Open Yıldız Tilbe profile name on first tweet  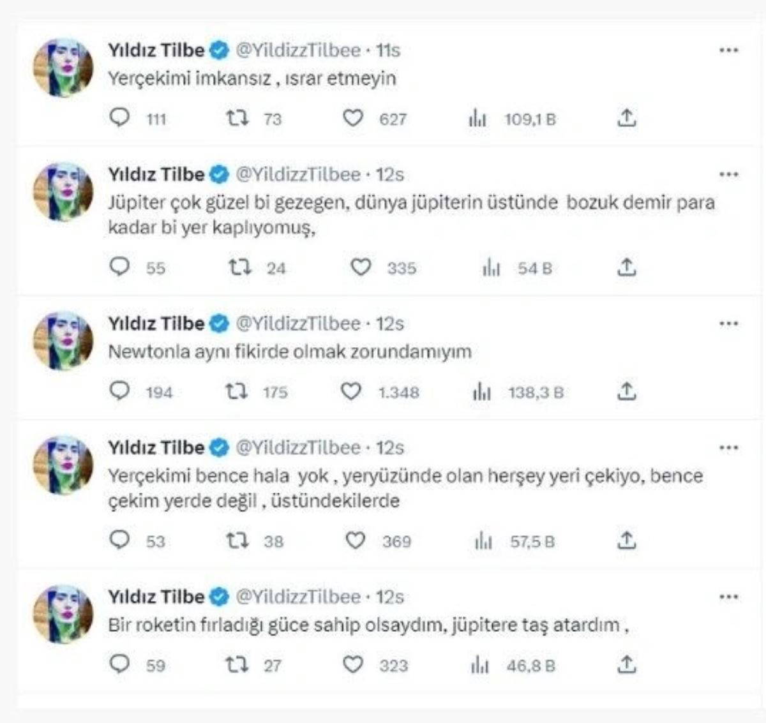tap(156, 50)
